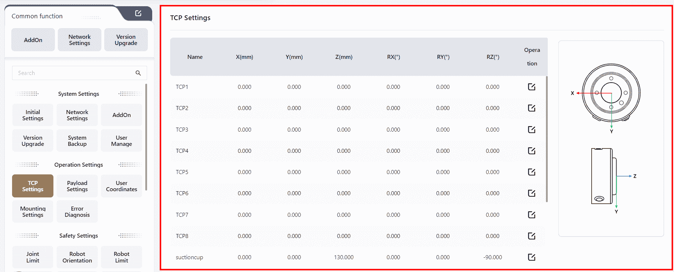Click the TCP4 row edit icon
Image resolution: width=674 pixels, height=272 pixels.
pos(531,151)
